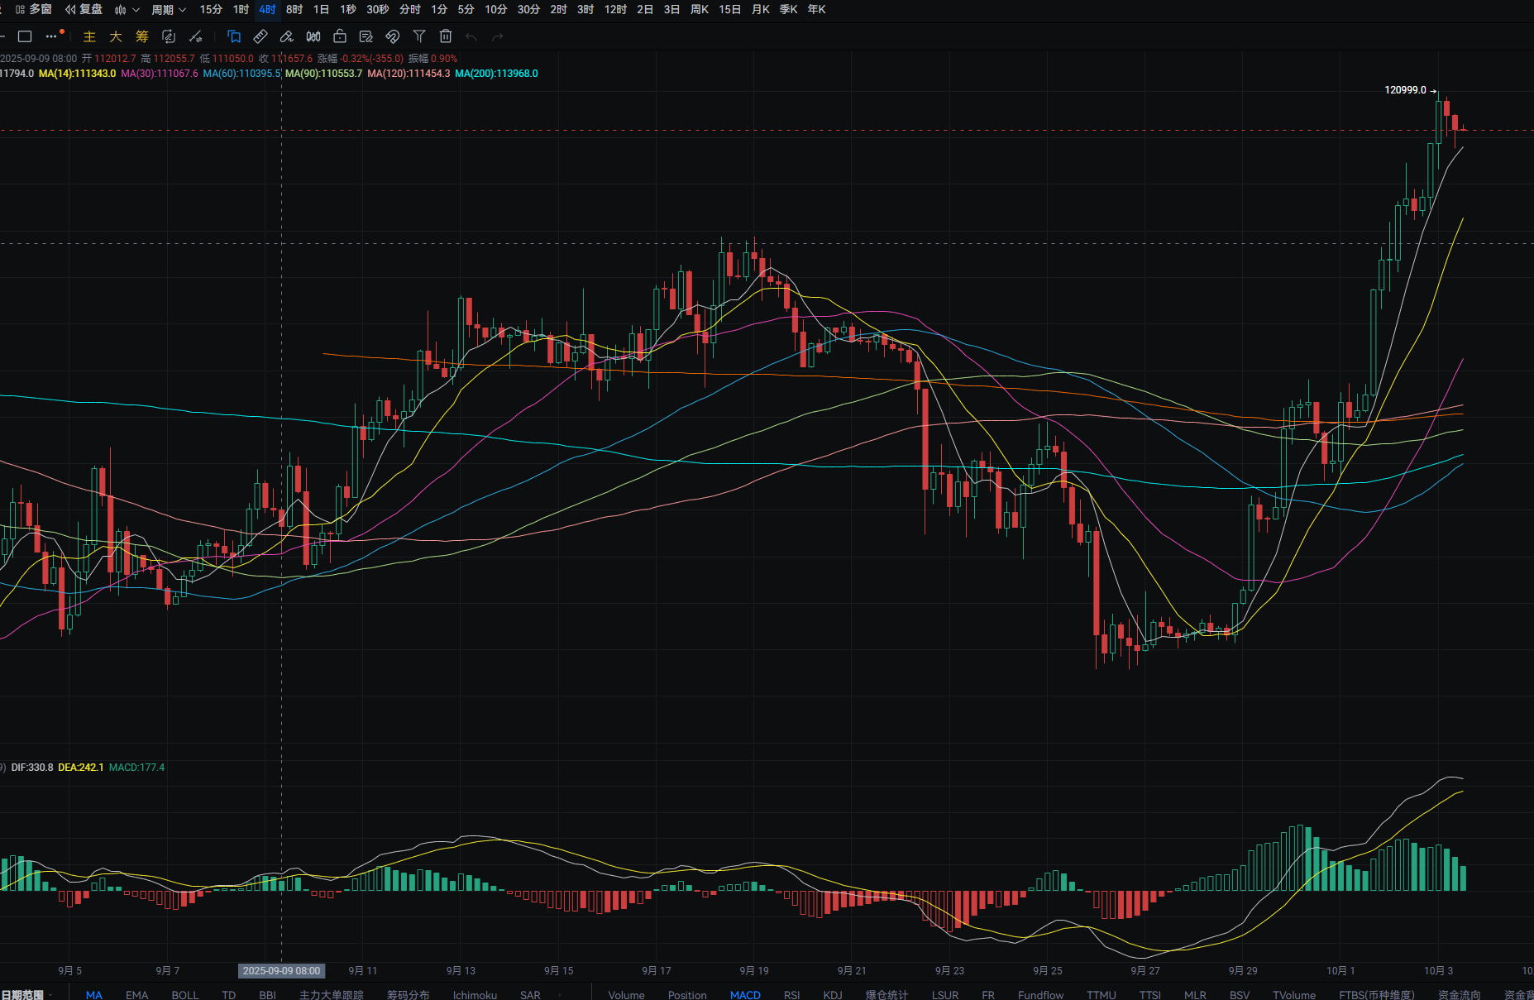Viewport: 1534px width, 1000px height.
Task: Click the redo arrow icon
Action: point(498,36)
